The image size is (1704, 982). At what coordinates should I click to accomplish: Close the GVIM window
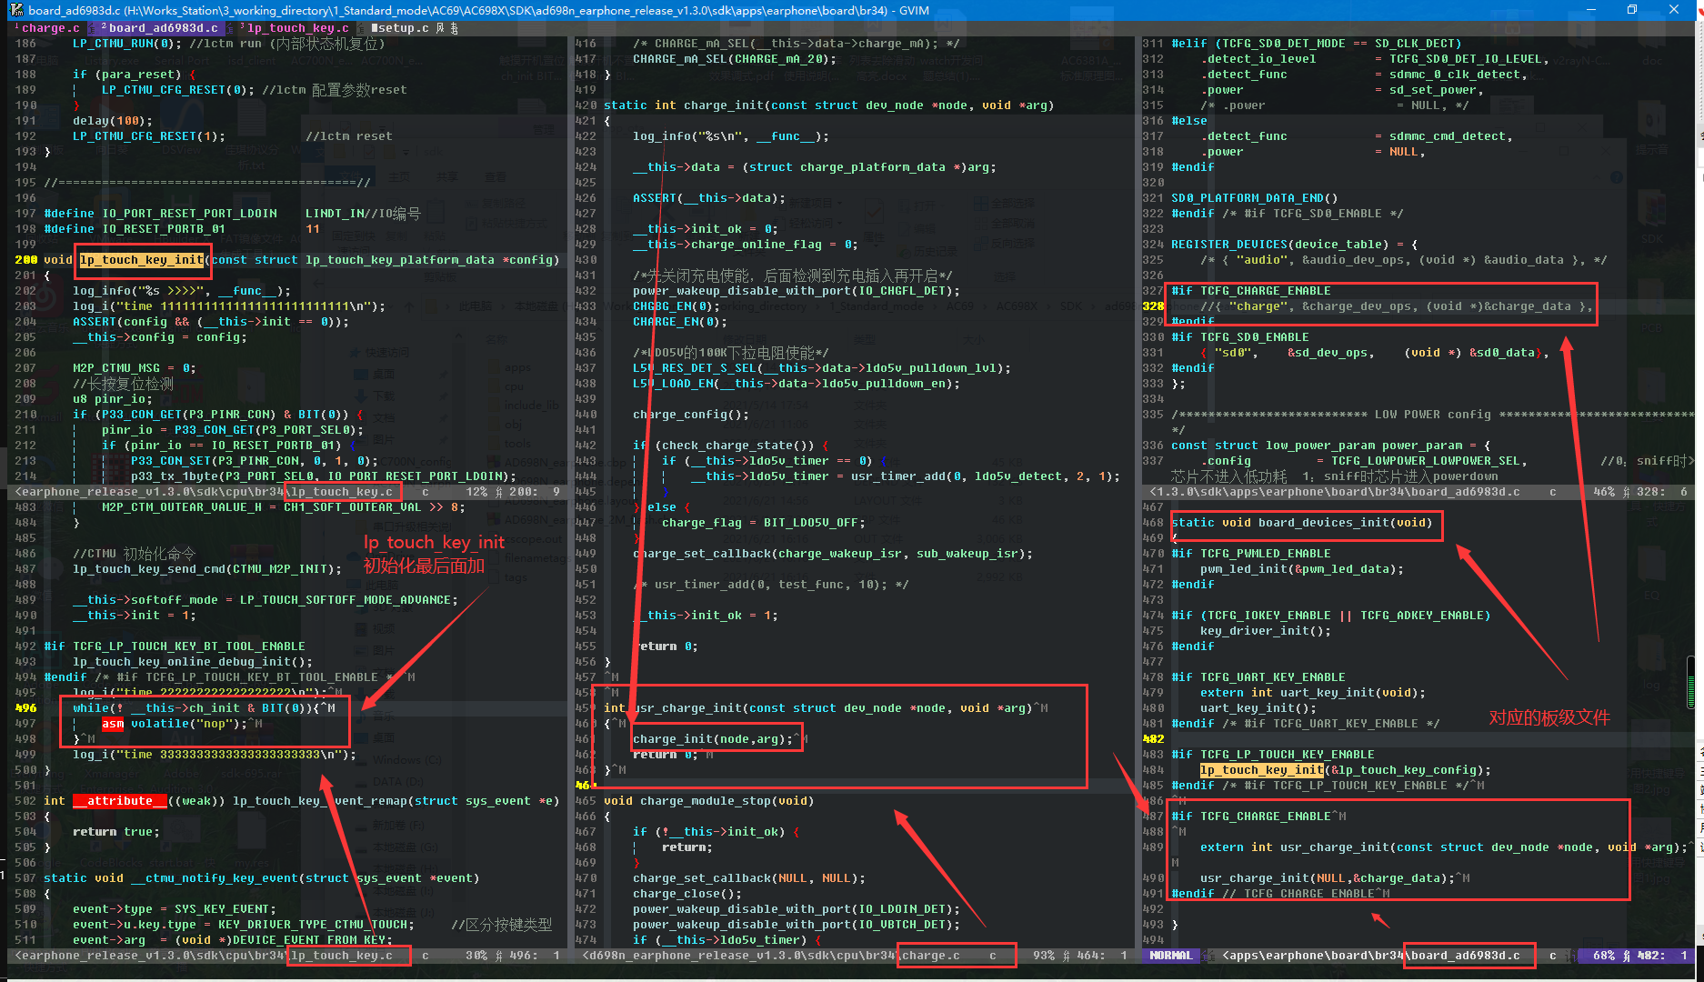coord(1674,10)
